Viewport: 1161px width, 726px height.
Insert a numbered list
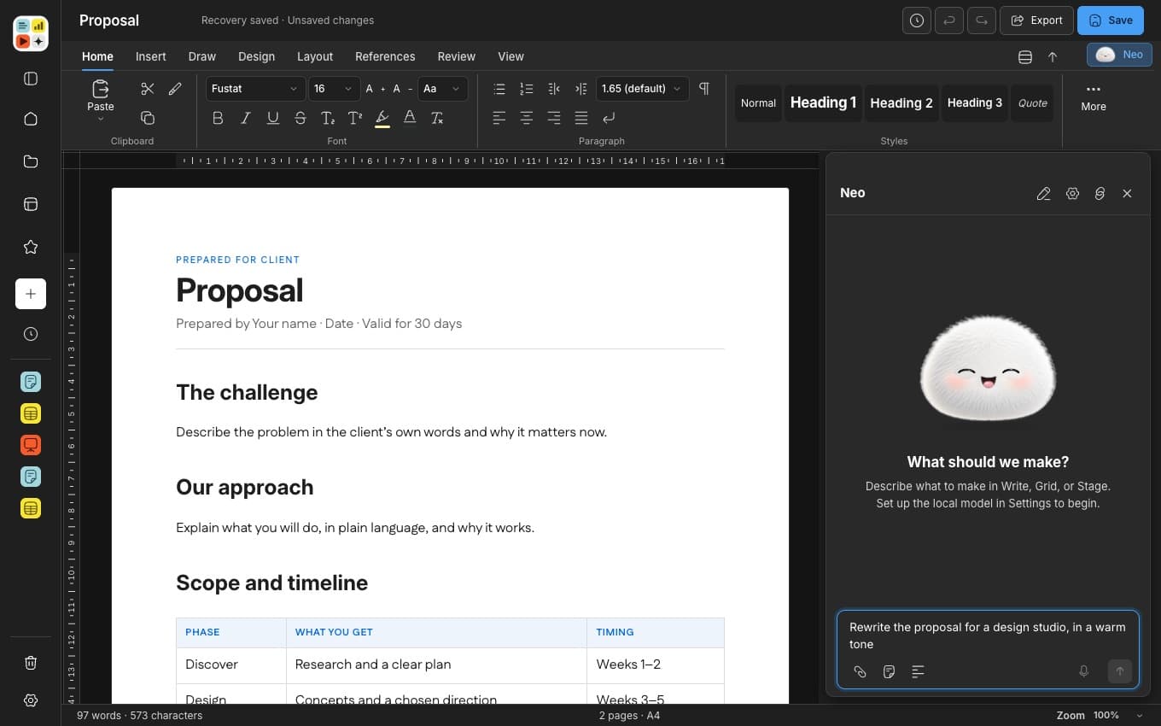(x=527, y=89)
